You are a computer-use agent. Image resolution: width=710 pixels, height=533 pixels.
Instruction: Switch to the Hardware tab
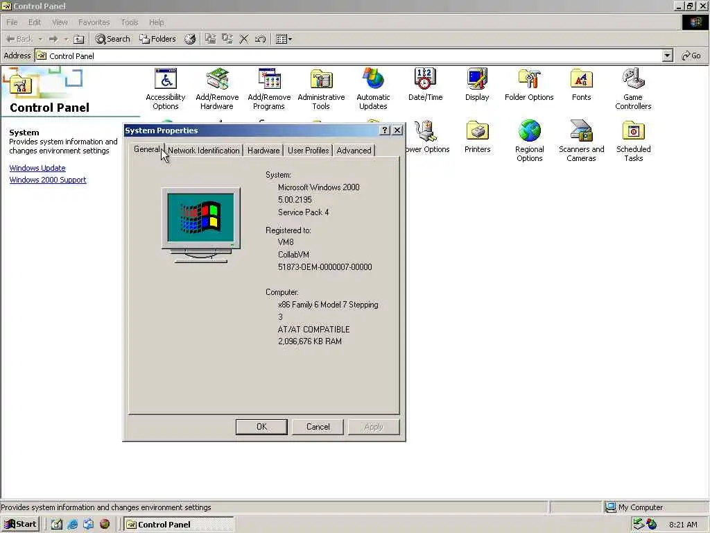click(x=263, y=151)
